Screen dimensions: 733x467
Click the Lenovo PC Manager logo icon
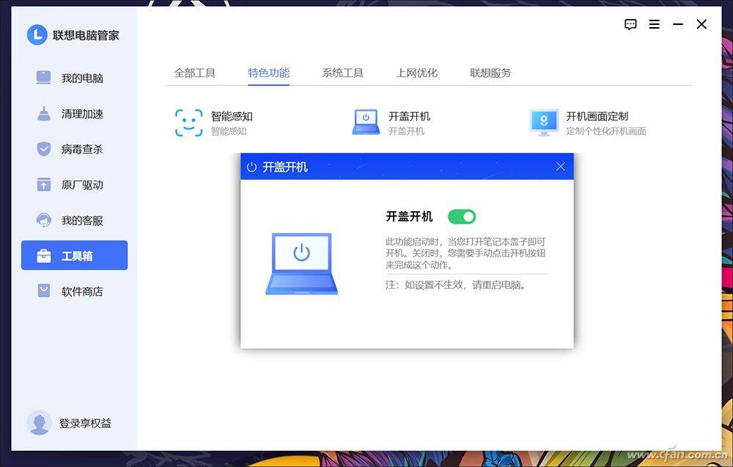(x=37, y=35)
